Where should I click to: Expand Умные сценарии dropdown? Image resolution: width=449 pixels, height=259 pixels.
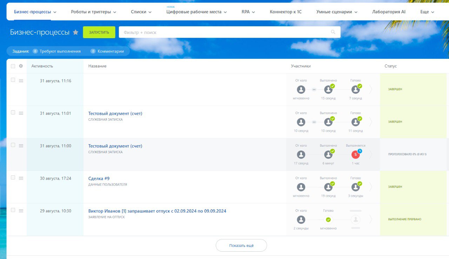click(356, 12)
